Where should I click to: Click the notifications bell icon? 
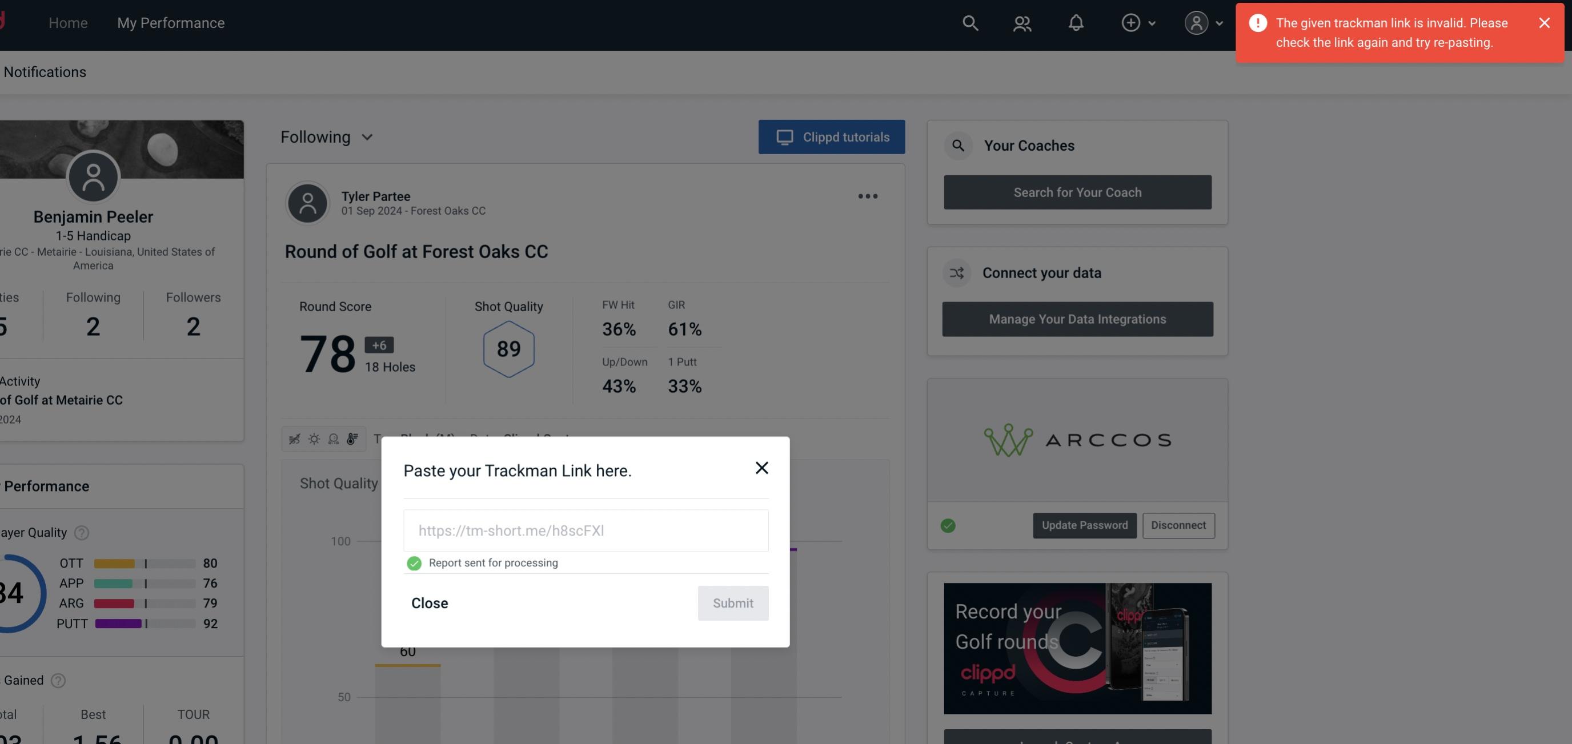[1076, 22]
